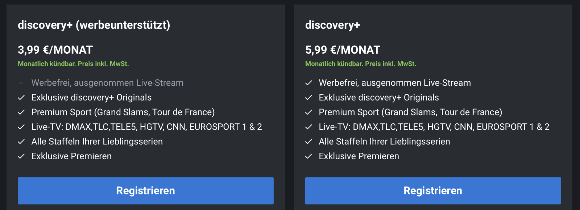Click the 3,99 €/MONAT price text
Image resolution: width=580 pixels, height=210 pixels.
coord(55,50)
